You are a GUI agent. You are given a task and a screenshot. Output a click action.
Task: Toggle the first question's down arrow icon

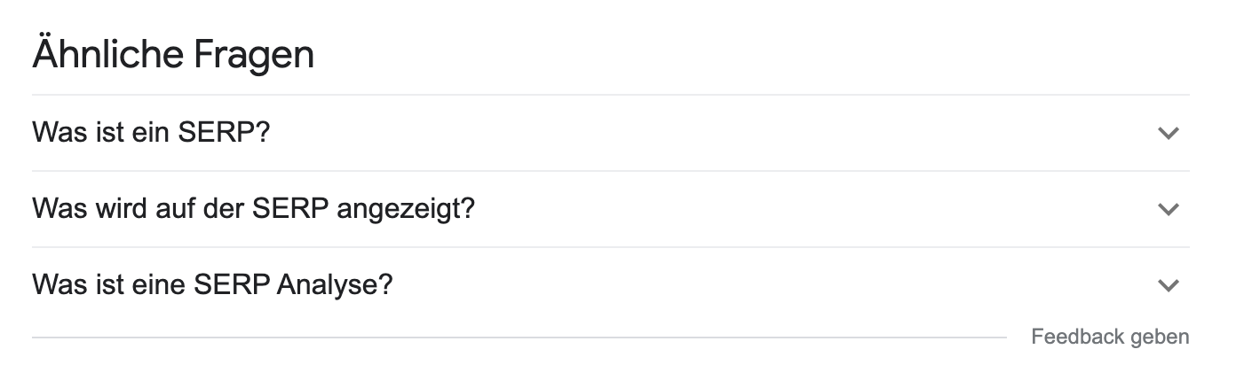(1168, 134)
